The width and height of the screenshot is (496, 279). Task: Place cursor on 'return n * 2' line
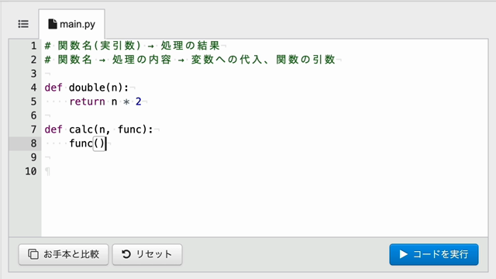point(105,102)
